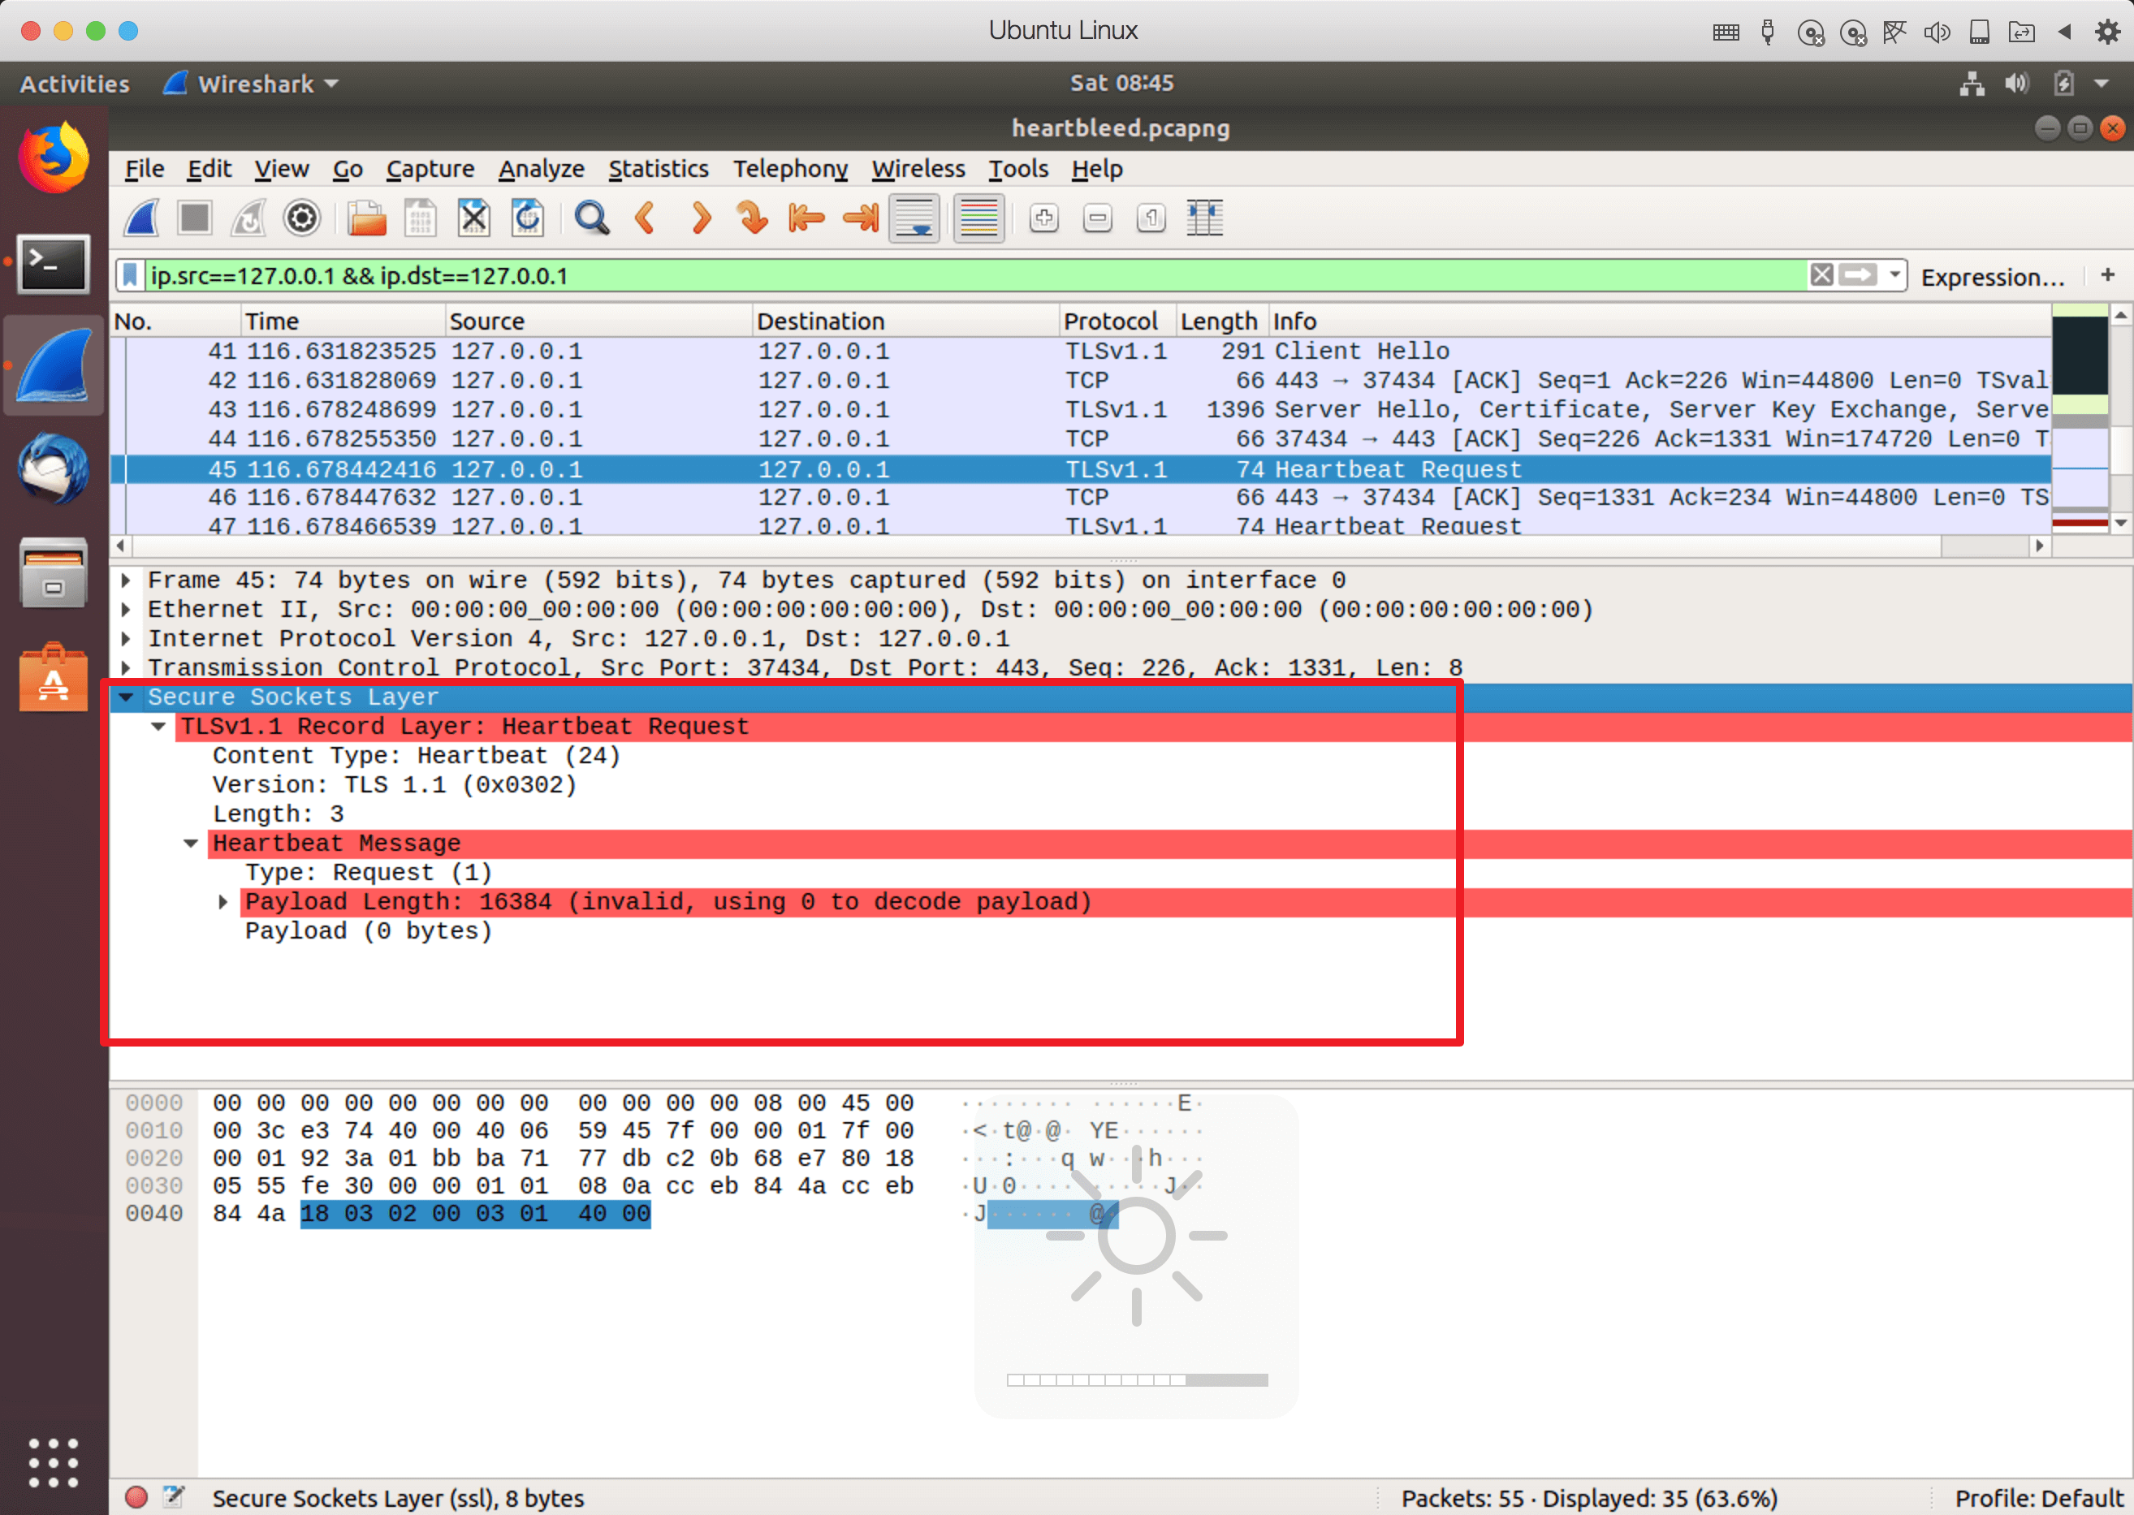This screenshot has height=1515, width=2134.
Task: Reset text to normal size
Action: [x=1151, y=219]
